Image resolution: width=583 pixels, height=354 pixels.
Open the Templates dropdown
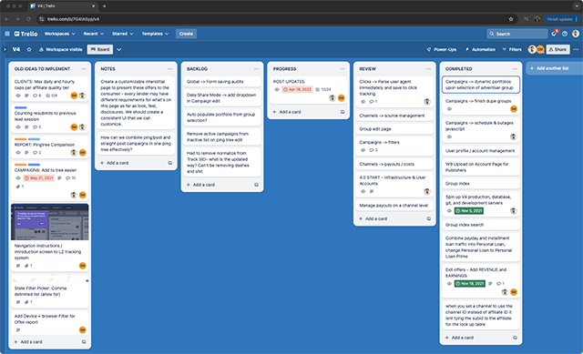point(155,34)
